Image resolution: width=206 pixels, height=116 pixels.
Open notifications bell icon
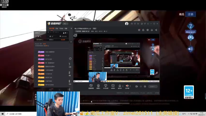pos(152,30)
